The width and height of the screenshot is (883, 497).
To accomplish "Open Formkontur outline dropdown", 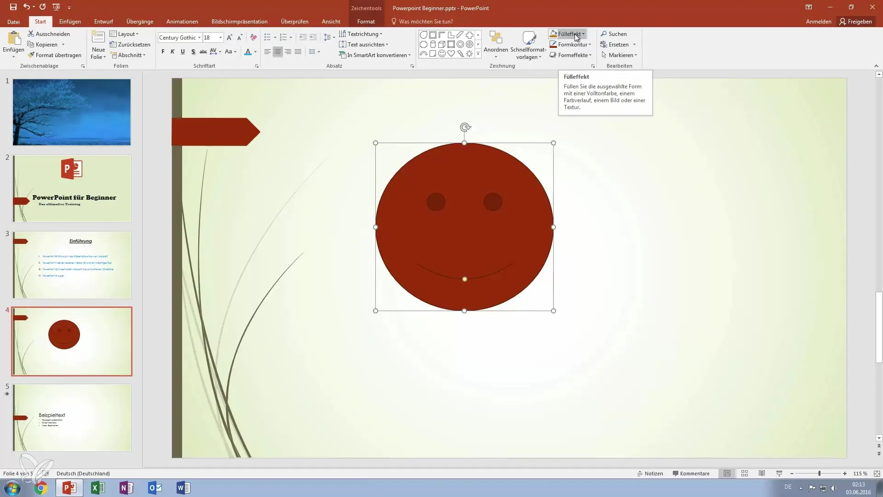I will pos(570,45).
